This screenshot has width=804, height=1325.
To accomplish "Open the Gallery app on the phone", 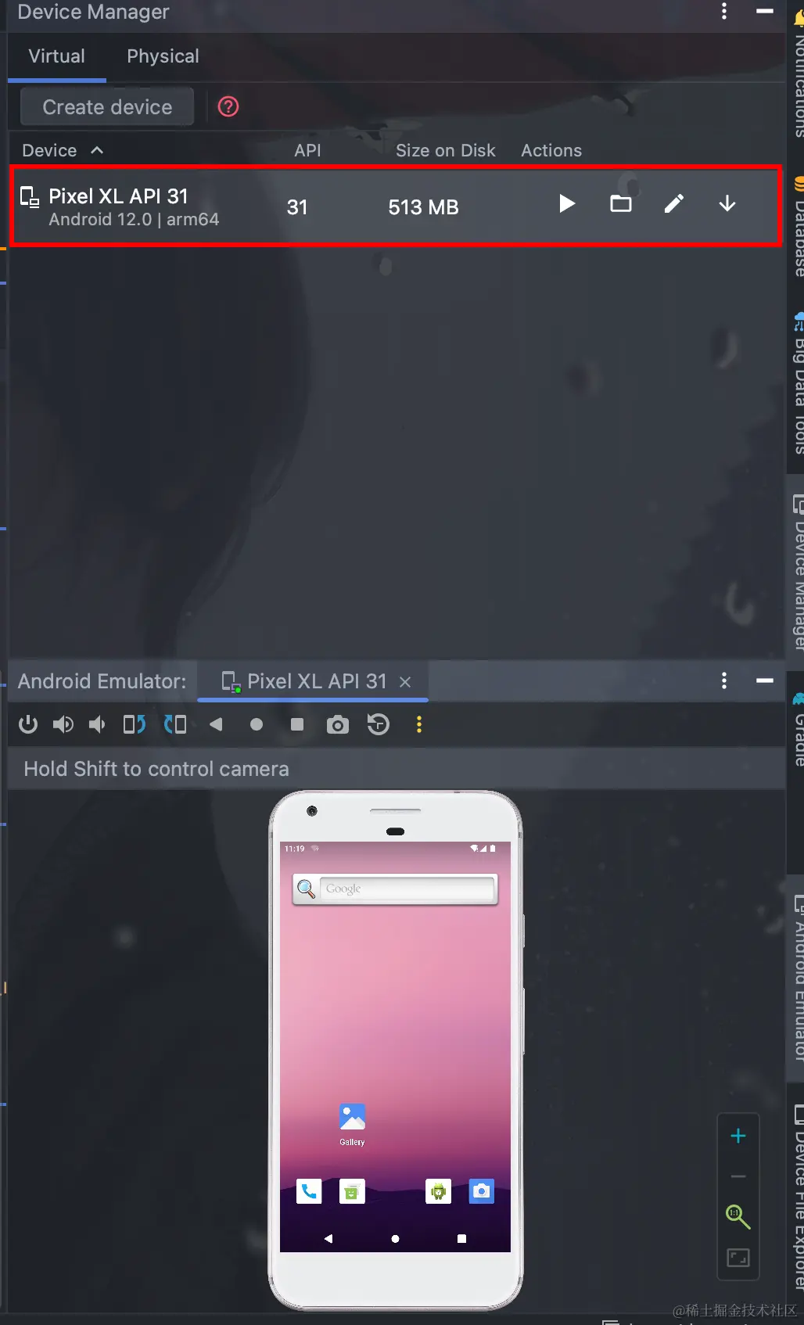I will [352, 1124].
